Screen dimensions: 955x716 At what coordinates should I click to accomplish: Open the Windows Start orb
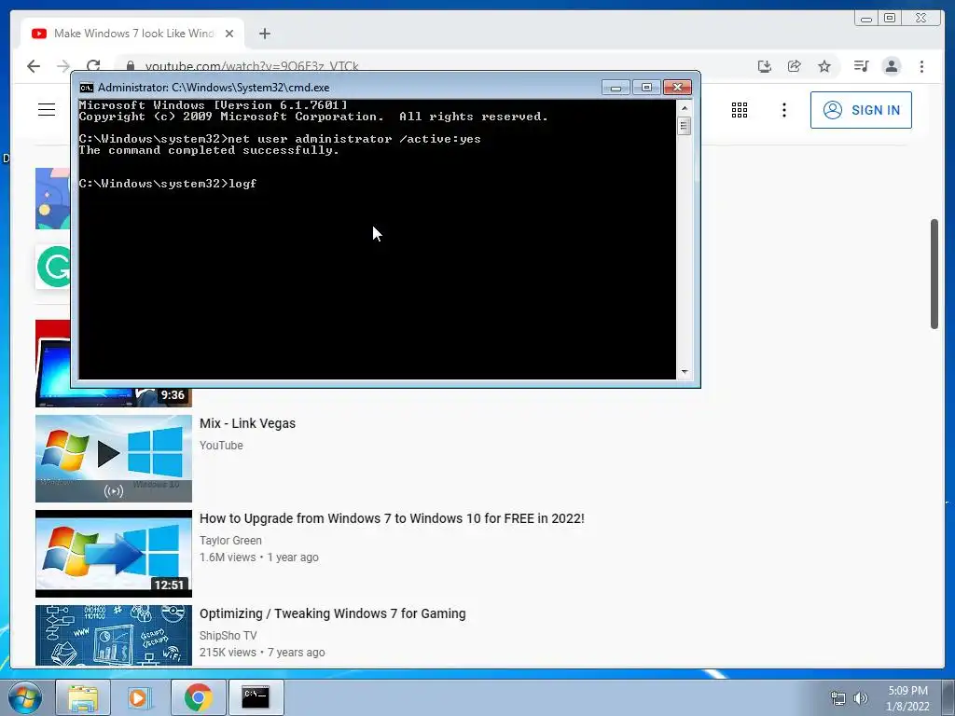pos(25,697)
